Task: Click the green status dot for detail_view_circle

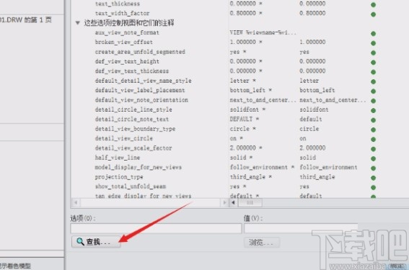Action: coord(373,139)
